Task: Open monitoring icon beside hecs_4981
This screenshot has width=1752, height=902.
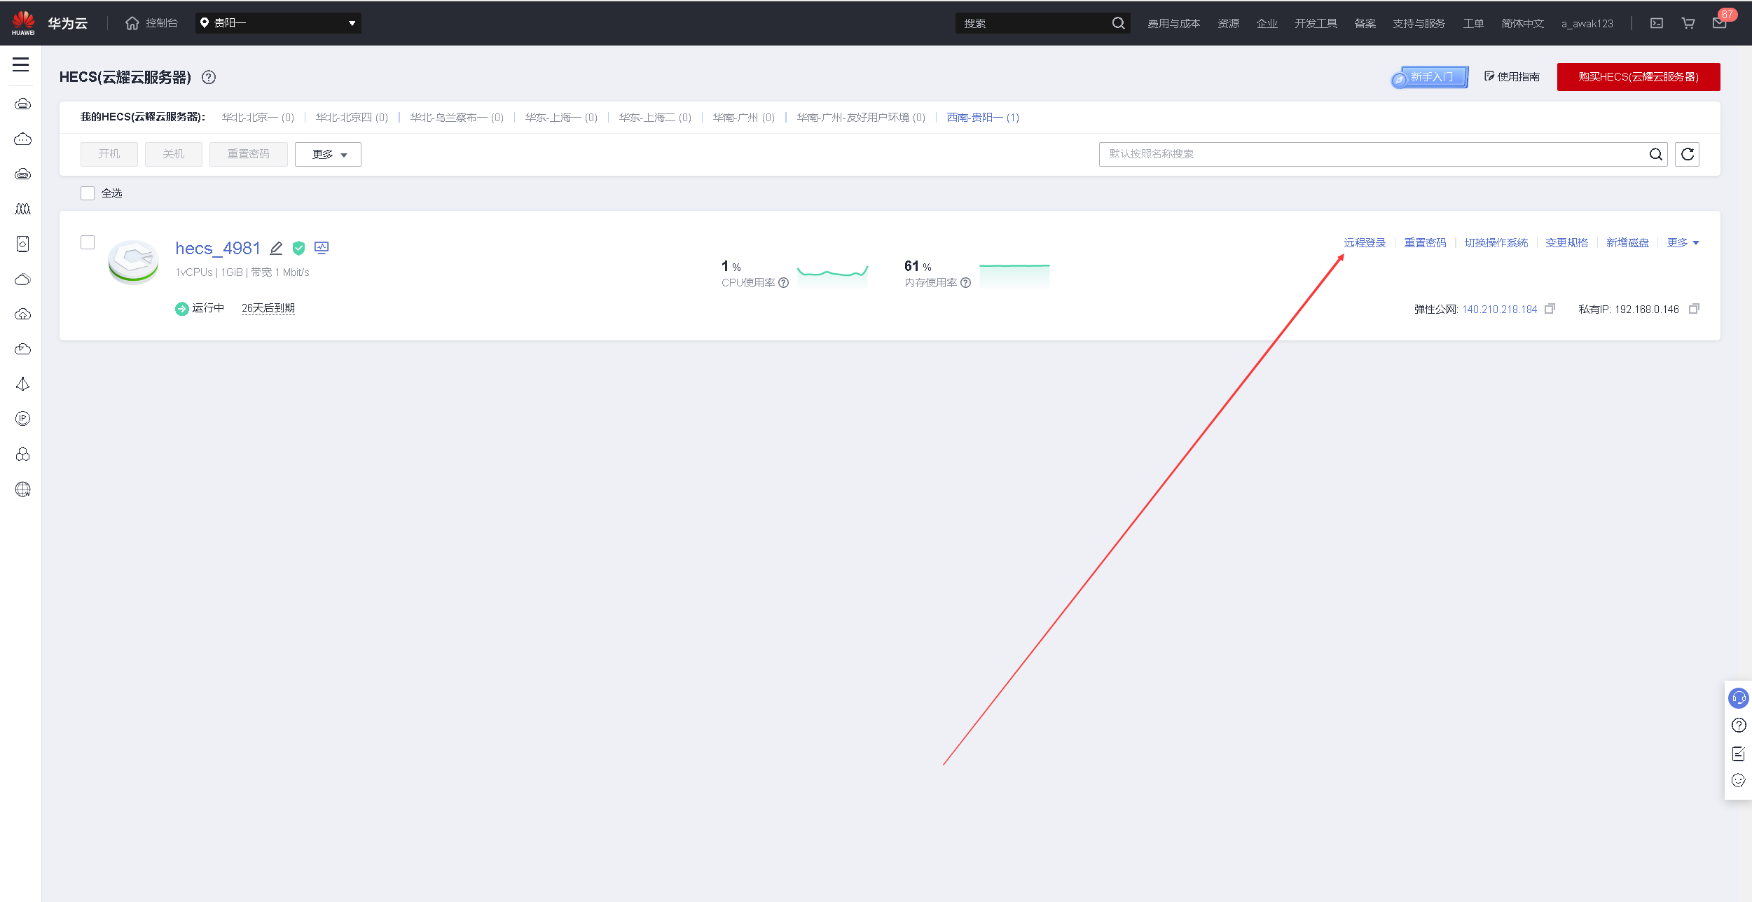Action: click(x=322, y=247)
